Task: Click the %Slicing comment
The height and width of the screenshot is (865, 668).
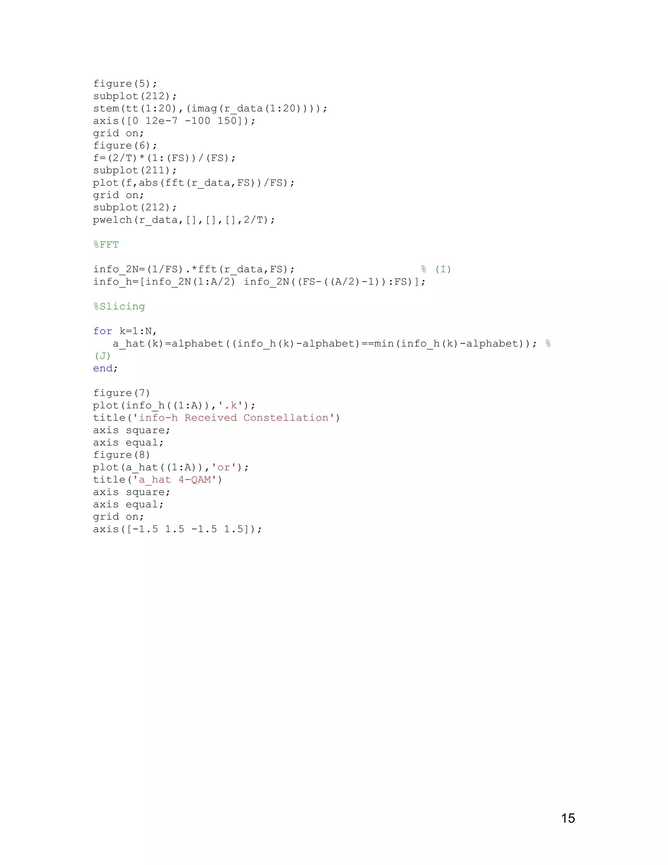Action: point(119,307)
